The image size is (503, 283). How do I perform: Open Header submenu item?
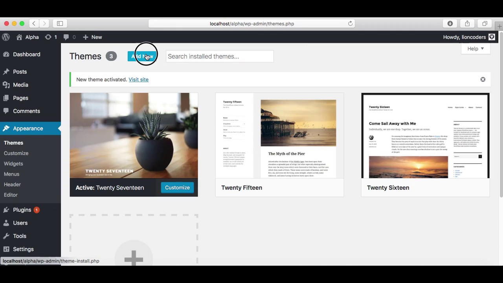click(x=12, y=184)
